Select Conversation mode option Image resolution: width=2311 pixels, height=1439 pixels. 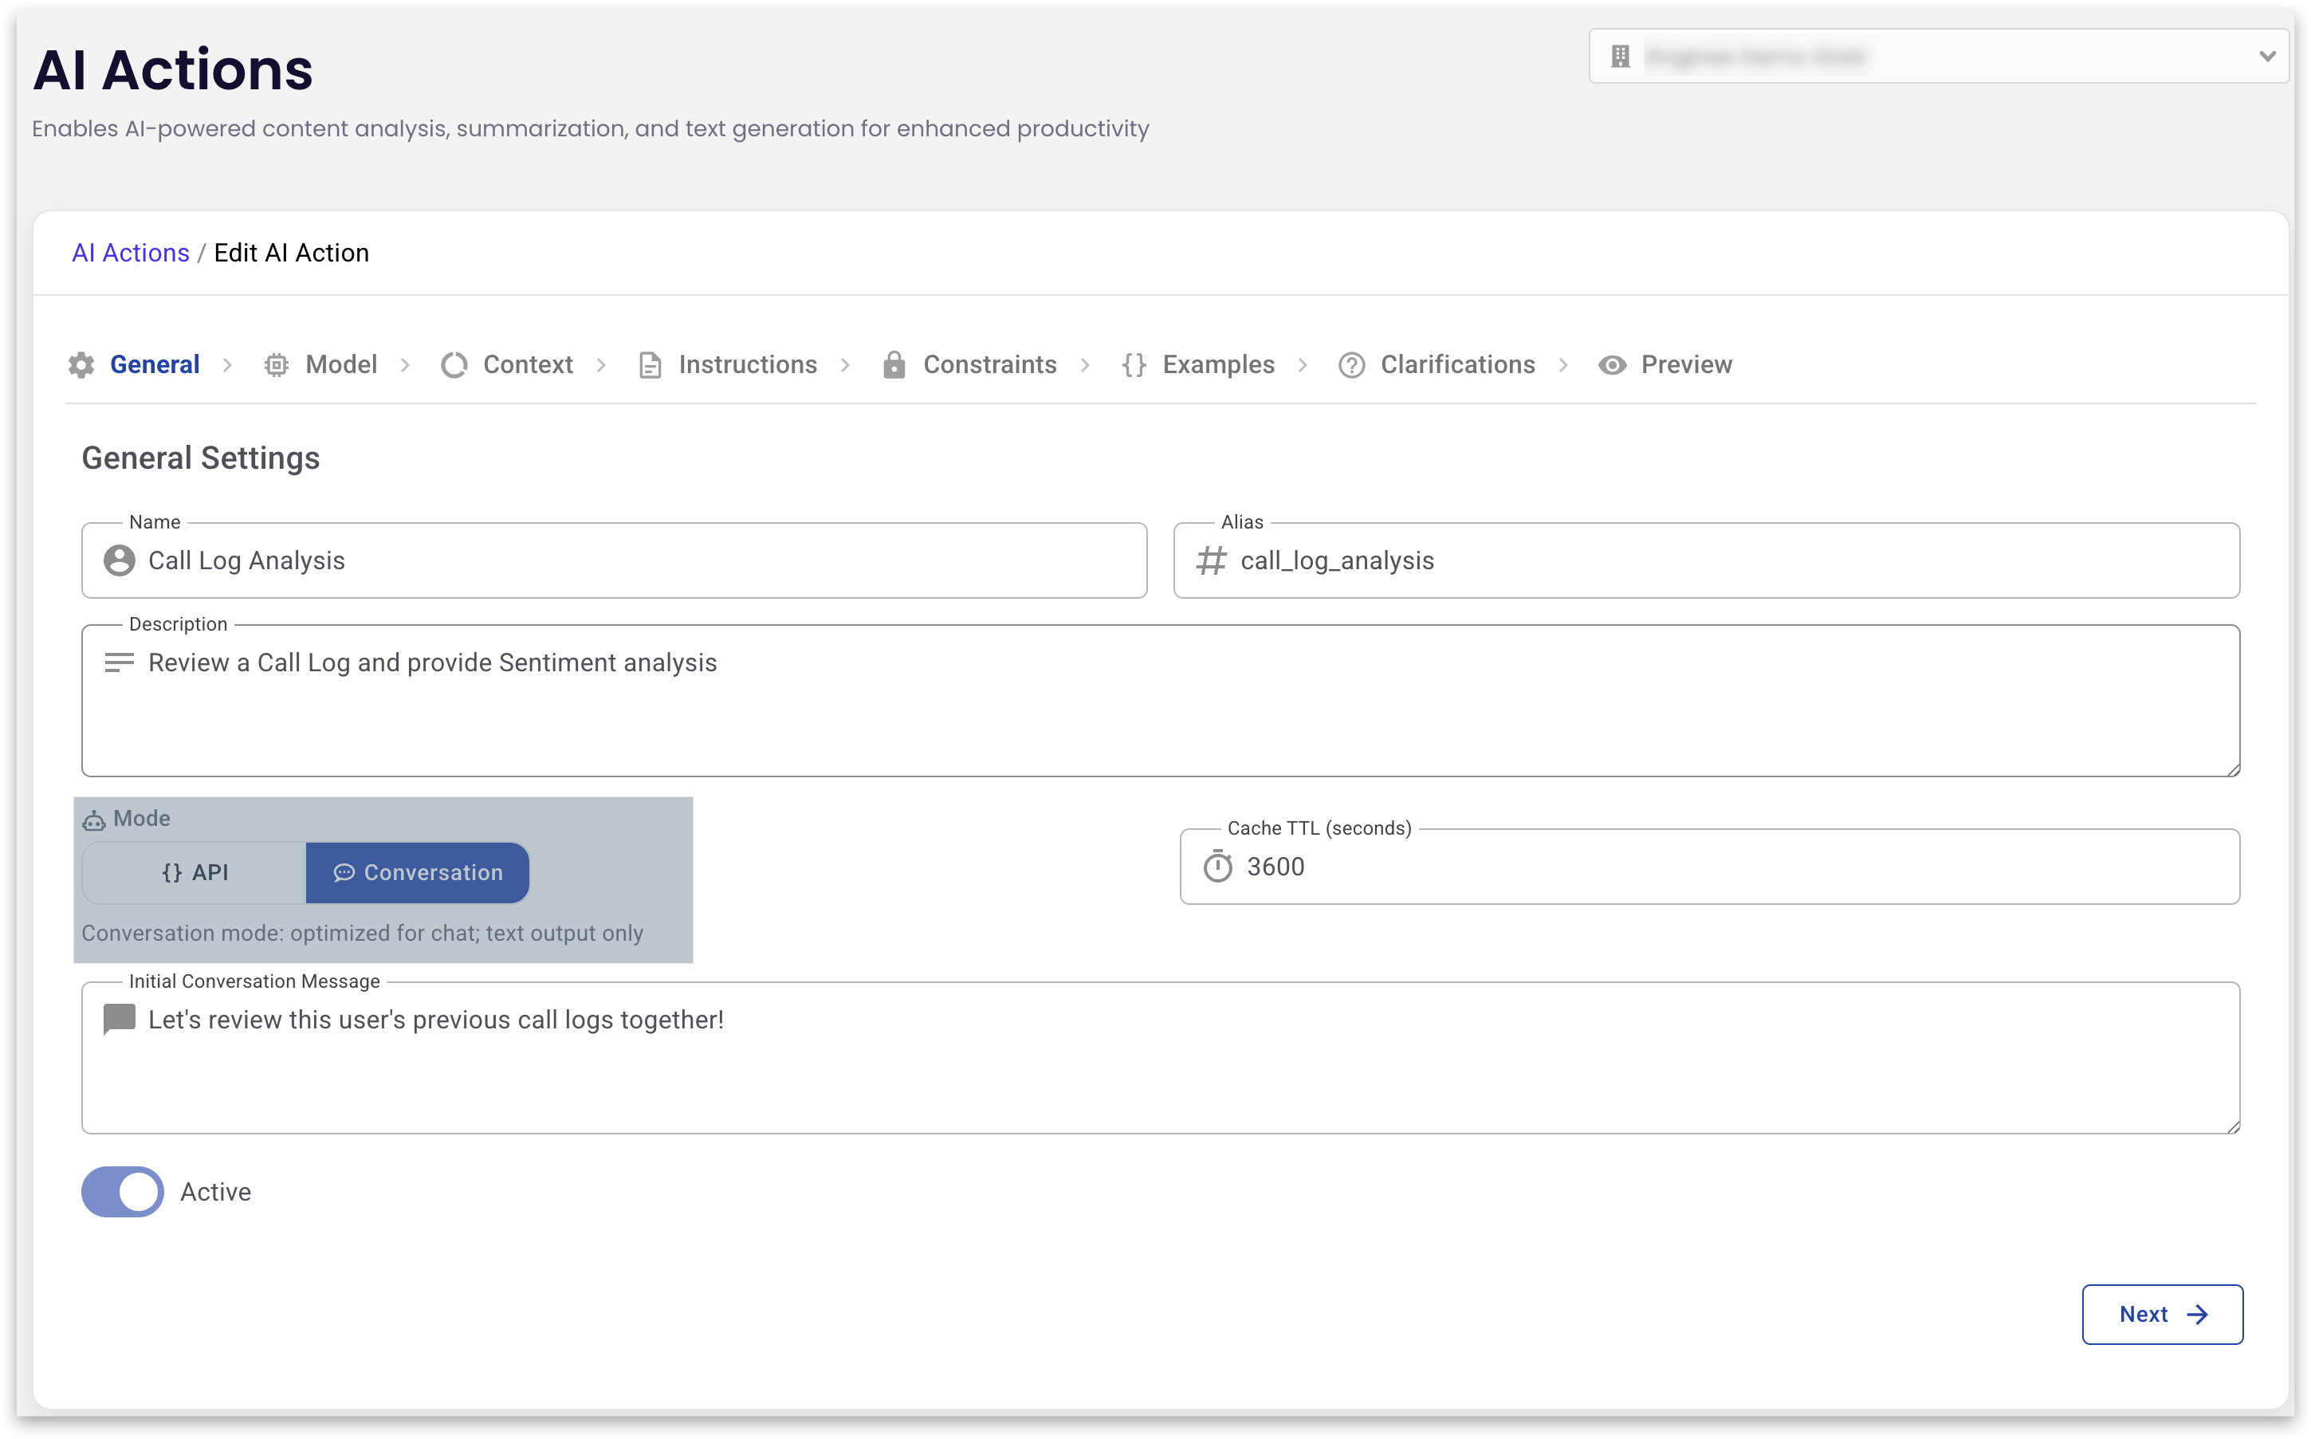coord(418,873)
